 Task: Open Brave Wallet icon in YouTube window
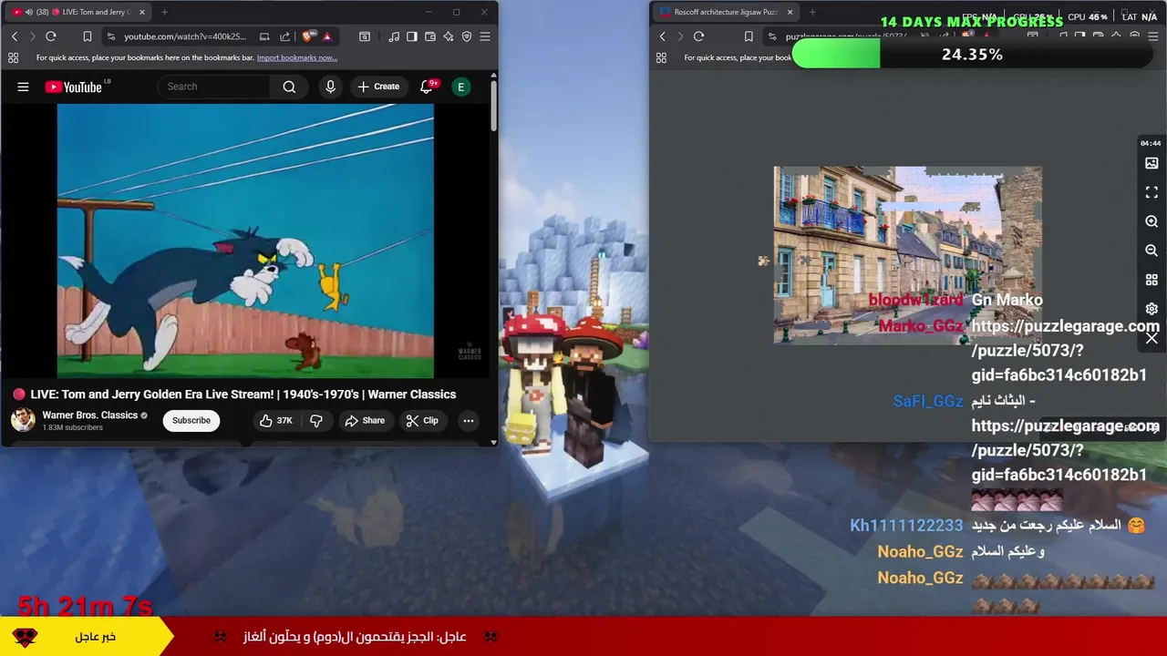point(430,36)
